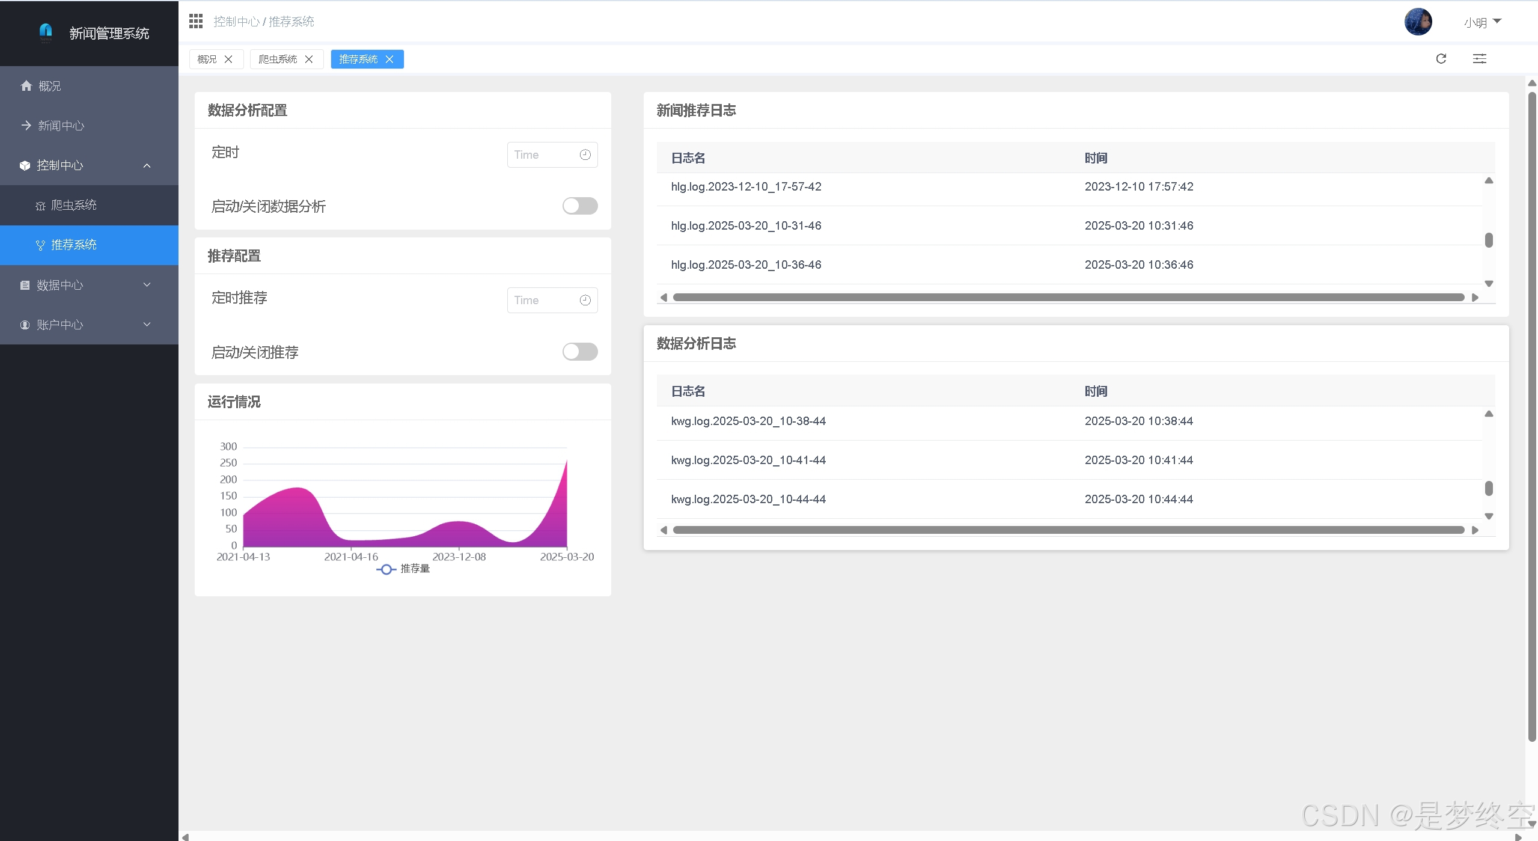Click the 定时 Time input field
The height and width of the screenshot is (841, 1538).
pos(544,155)
